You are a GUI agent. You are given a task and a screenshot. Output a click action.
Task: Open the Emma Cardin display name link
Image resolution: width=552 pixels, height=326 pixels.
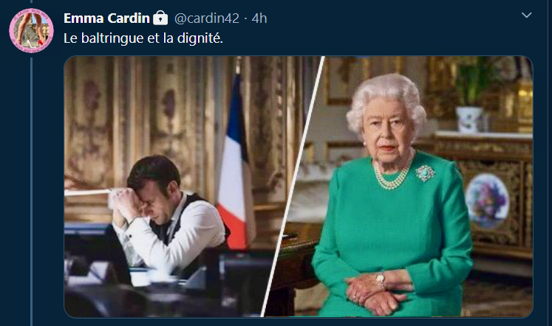pyautogui.click(x=106, y=18)
